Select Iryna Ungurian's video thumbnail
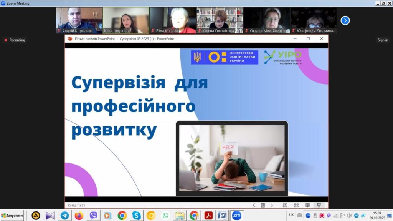Screen dimensions: 393x221 click(x=126, y=20)
